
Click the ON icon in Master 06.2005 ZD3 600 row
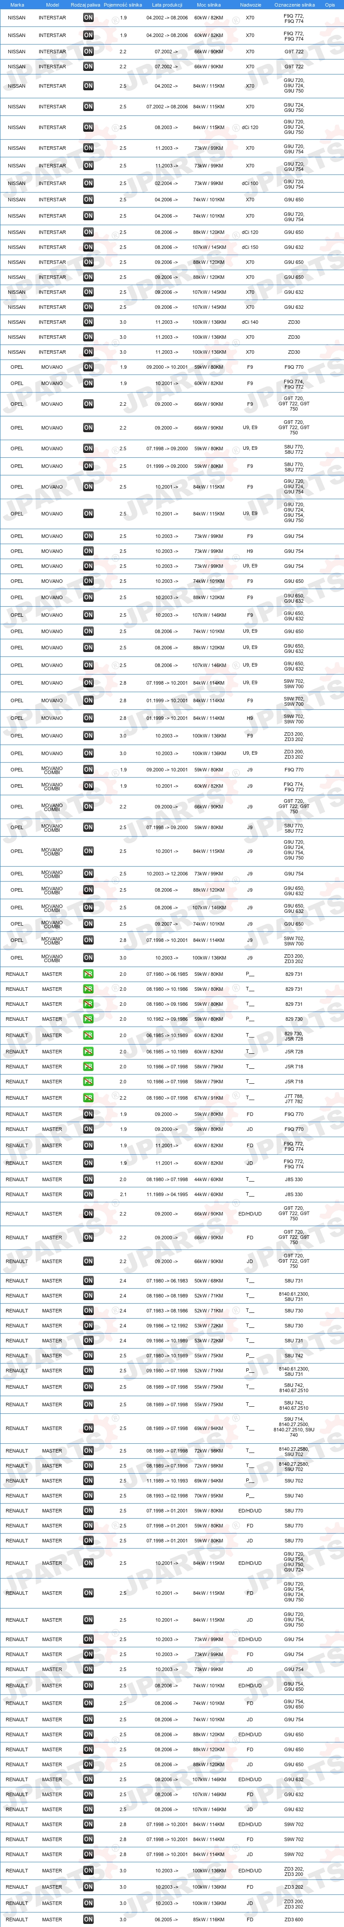coord(88,1920)
